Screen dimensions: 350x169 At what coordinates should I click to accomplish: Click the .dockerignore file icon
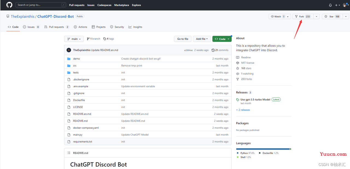coord(69,79)
